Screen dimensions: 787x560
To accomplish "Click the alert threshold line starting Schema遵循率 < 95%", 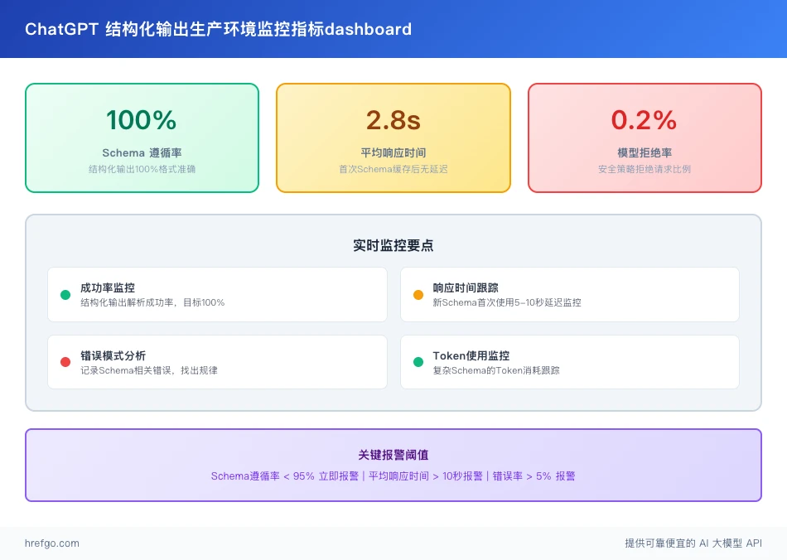I will click(x=393, y=476).
